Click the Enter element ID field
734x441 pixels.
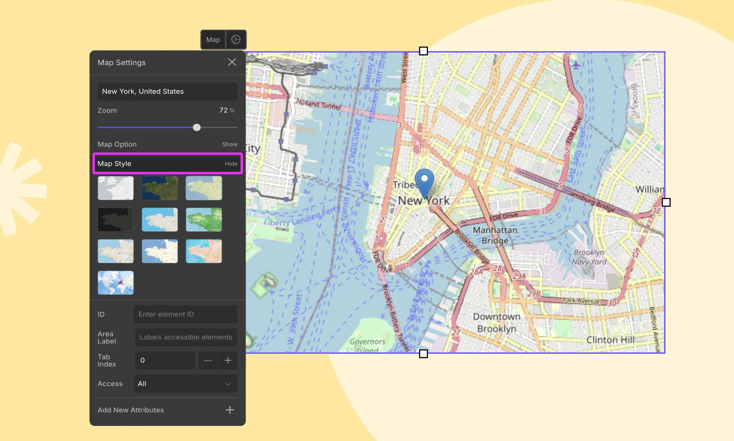pyautogui.click(x=186, y=314)
